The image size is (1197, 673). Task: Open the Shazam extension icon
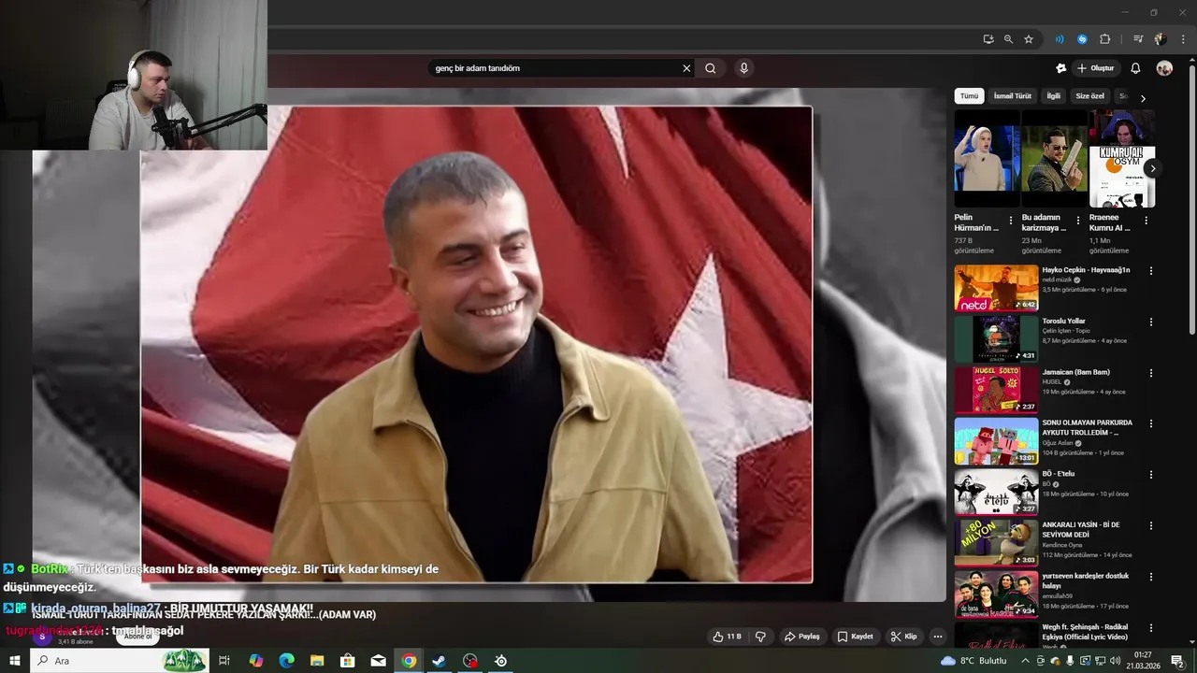click(1082, 39)
